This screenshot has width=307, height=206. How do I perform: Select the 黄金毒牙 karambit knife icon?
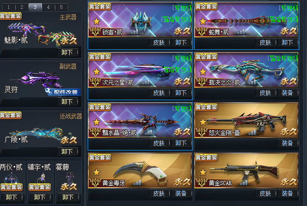point(140,172)
